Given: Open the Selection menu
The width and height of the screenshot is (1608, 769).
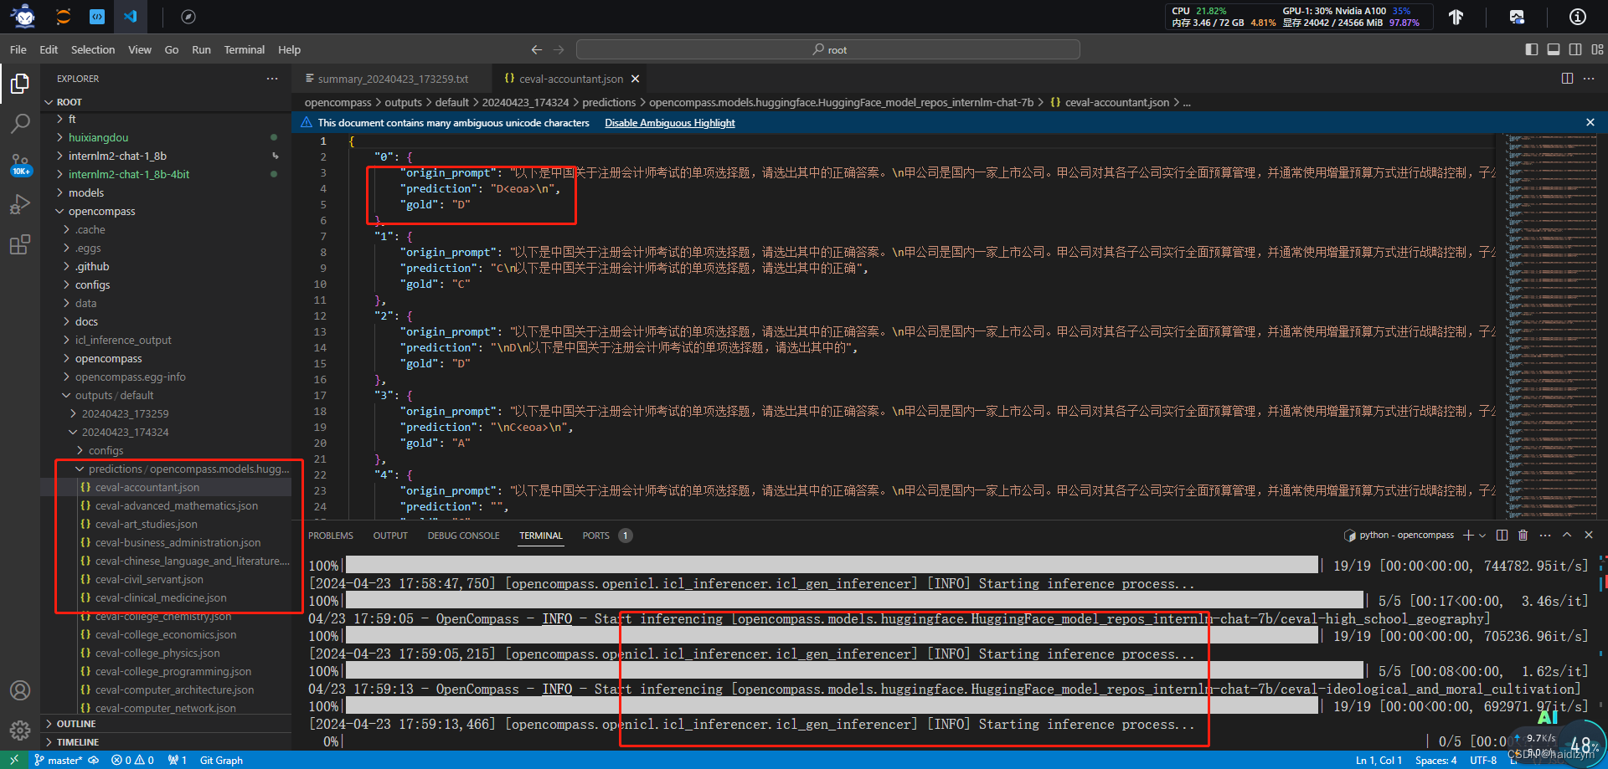Looking at the screenshot, I should pyautogui.click(x=93, y=49).
